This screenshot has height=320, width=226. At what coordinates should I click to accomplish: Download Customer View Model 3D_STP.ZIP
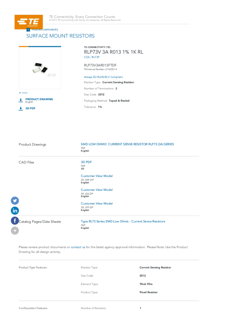click(97, 203)
